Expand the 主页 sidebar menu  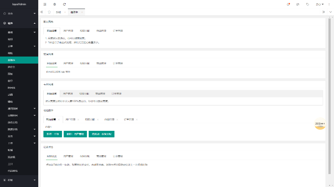(19, 14)
